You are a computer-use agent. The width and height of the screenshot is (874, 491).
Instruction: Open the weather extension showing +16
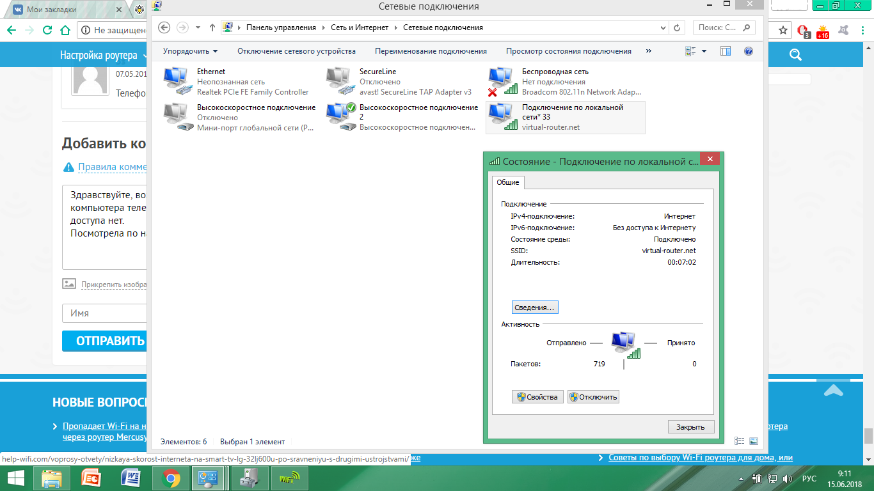823,31
